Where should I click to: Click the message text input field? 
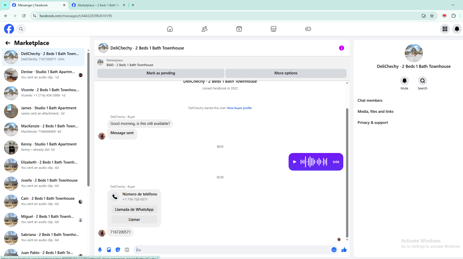232,250
